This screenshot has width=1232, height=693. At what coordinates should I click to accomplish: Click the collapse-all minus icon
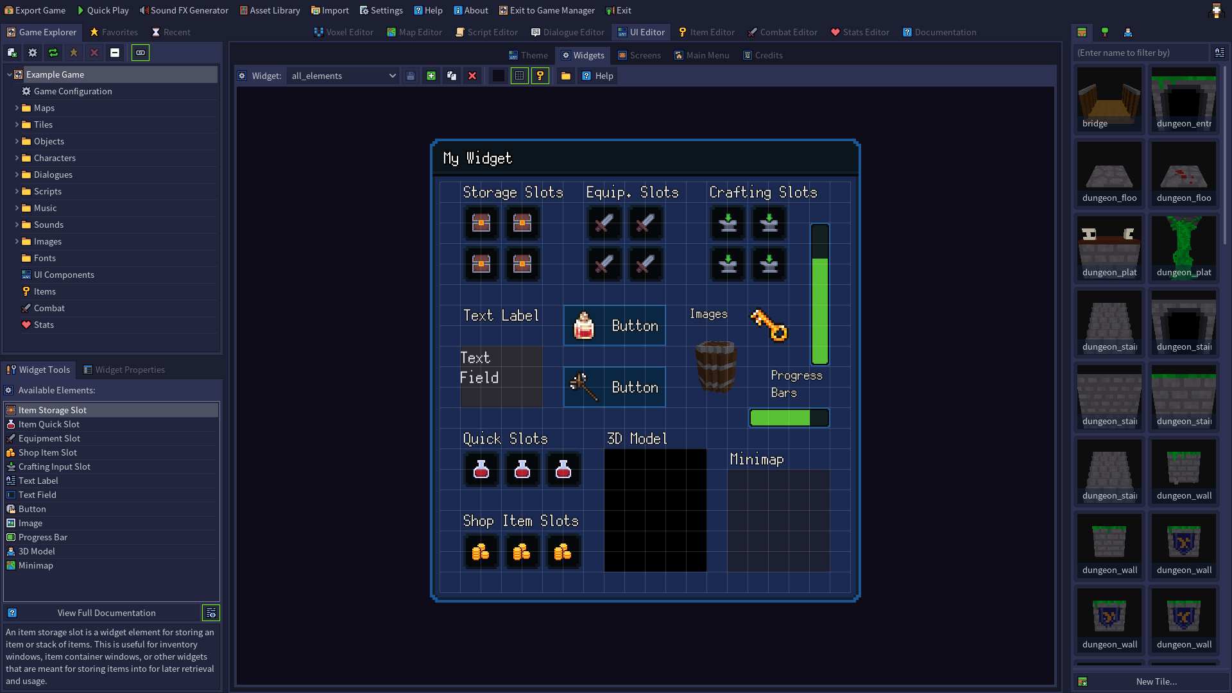pos(115,53)
